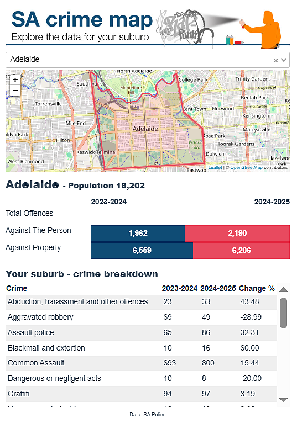
Task: Click the blue 1,962 Against The Person bar
Action: click(138, 233)
